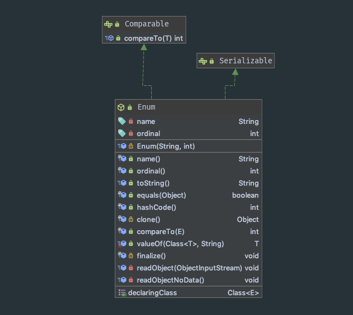353x315 pixels.
Task: Click the name field tag icon
Action: [x=122, y=121]
